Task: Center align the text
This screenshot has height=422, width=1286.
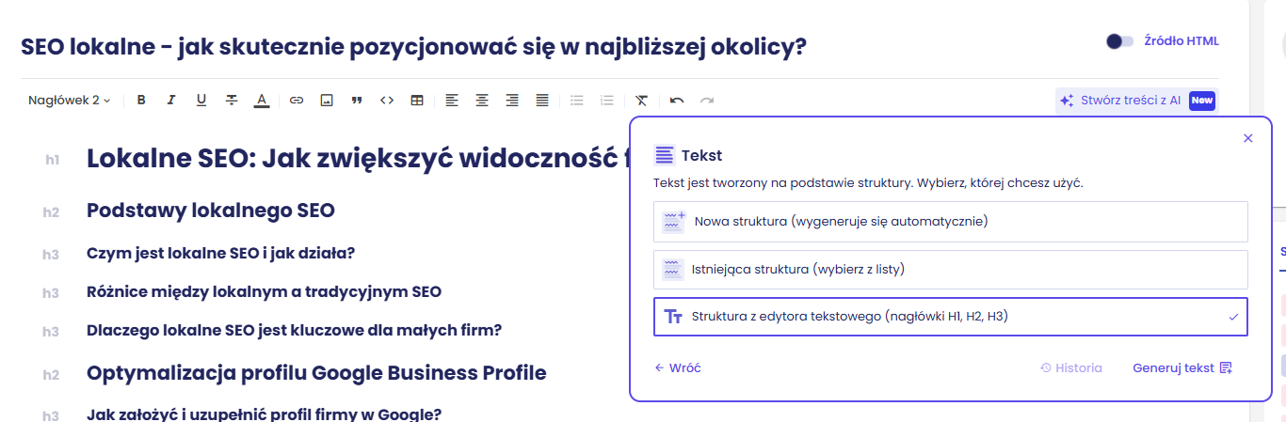Action: pos(482,100)
